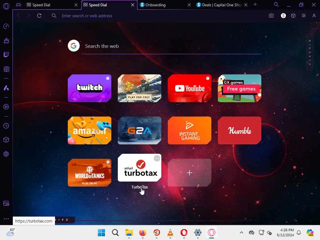Open Twitch panel in sidebar

click(x=6, y=55)
